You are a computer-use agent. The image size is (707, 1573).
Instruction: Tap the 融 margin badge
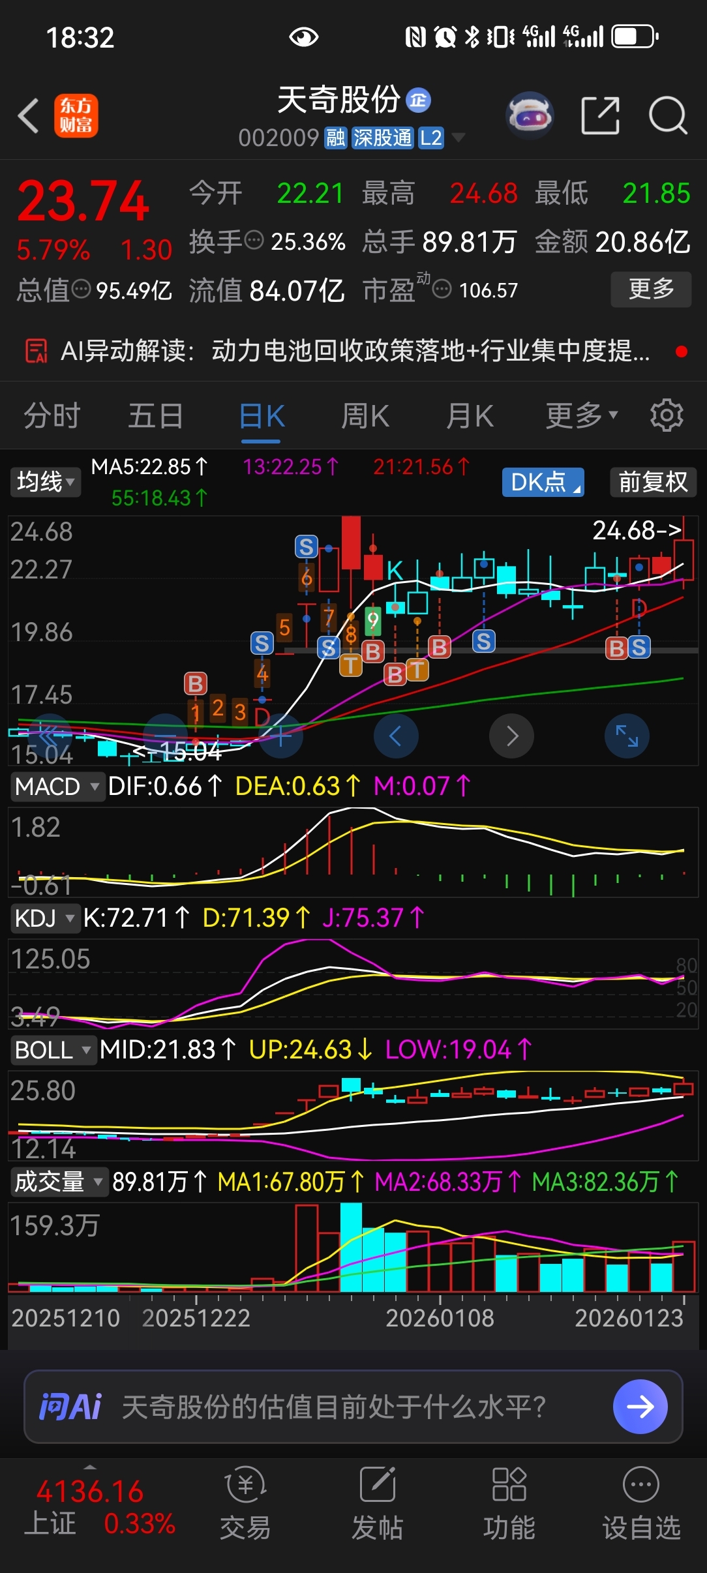point(335,138)
